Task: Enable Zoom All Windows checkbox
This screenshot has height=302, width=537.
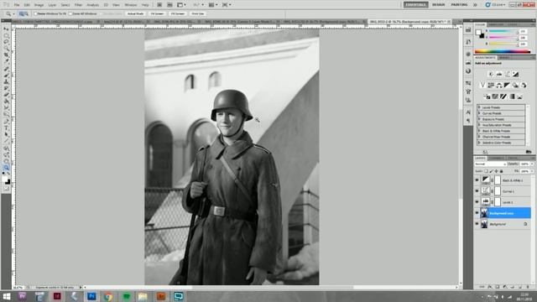Action: pyautogui.click(x=70, y=13)
